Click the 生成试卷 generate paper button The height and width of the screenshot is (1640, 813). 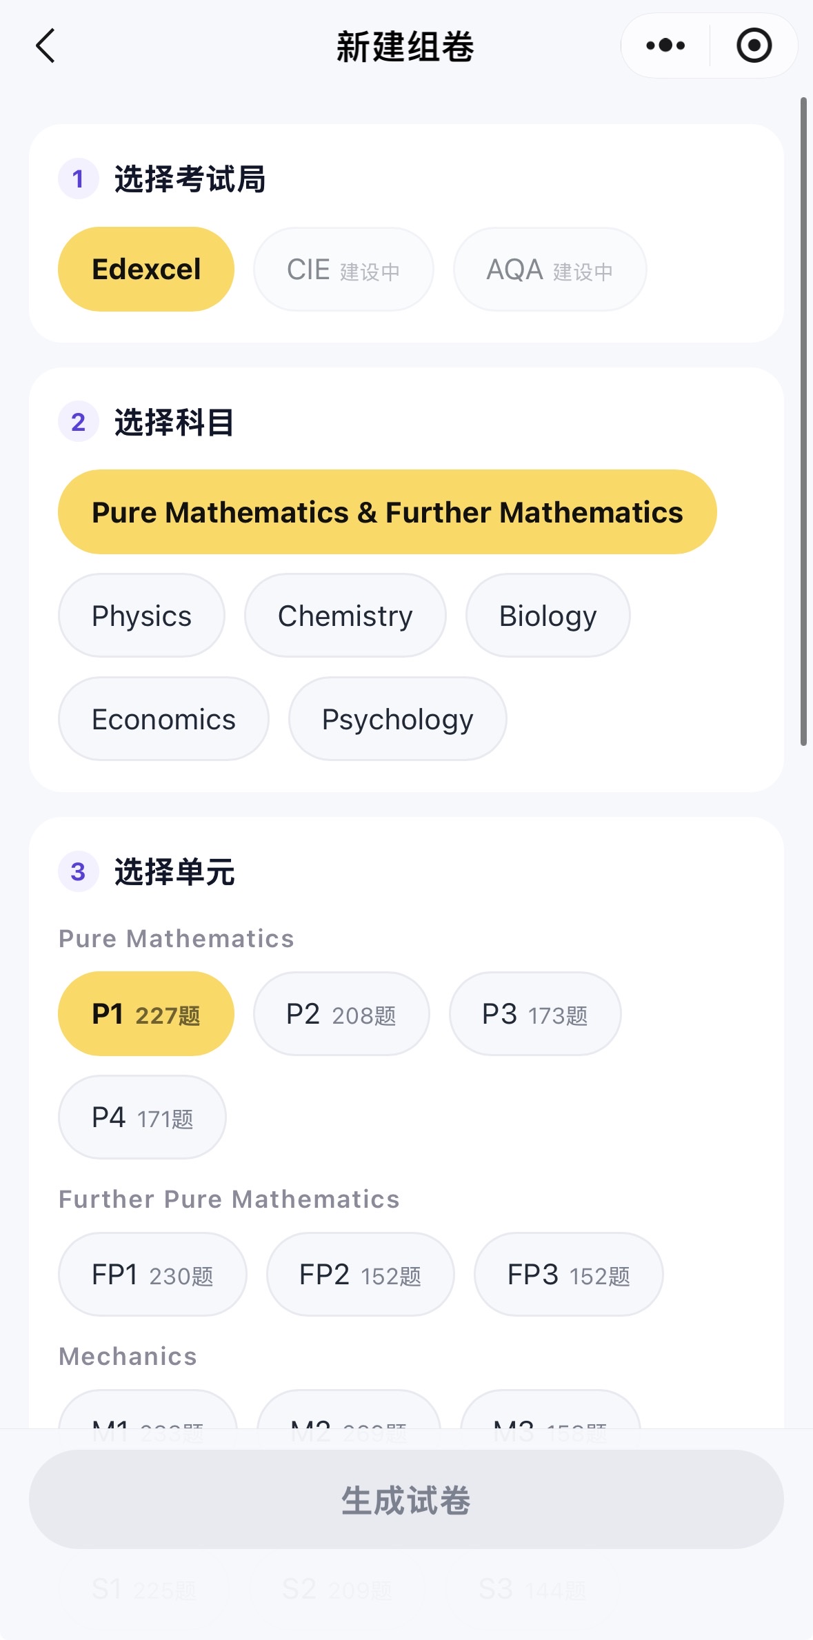pos(406,1499)
